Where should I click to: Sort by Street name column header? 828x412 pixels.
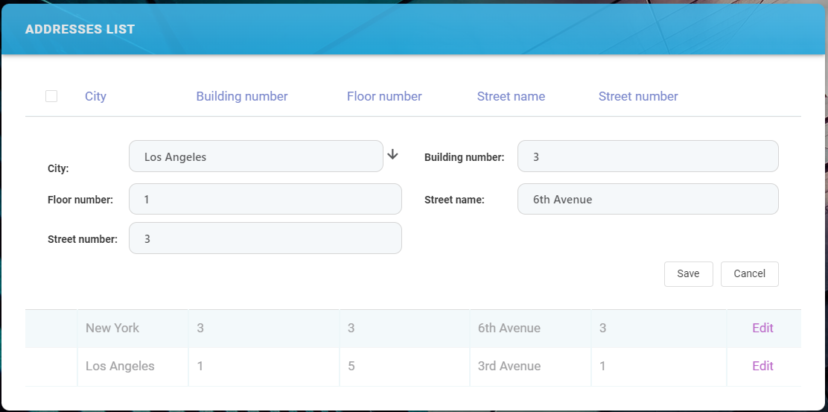(511, 96)
